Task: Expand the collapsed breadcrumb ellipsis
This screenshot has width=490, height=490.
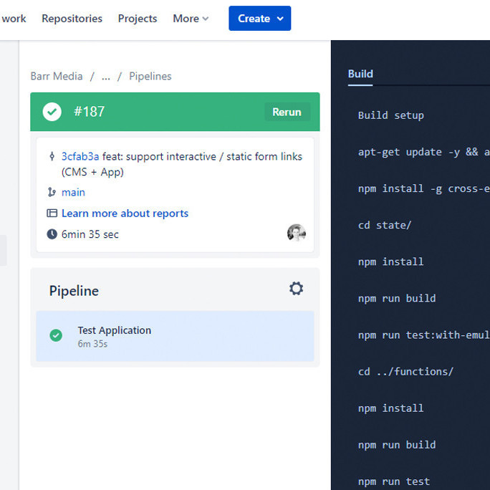Action: coord(106,76)
